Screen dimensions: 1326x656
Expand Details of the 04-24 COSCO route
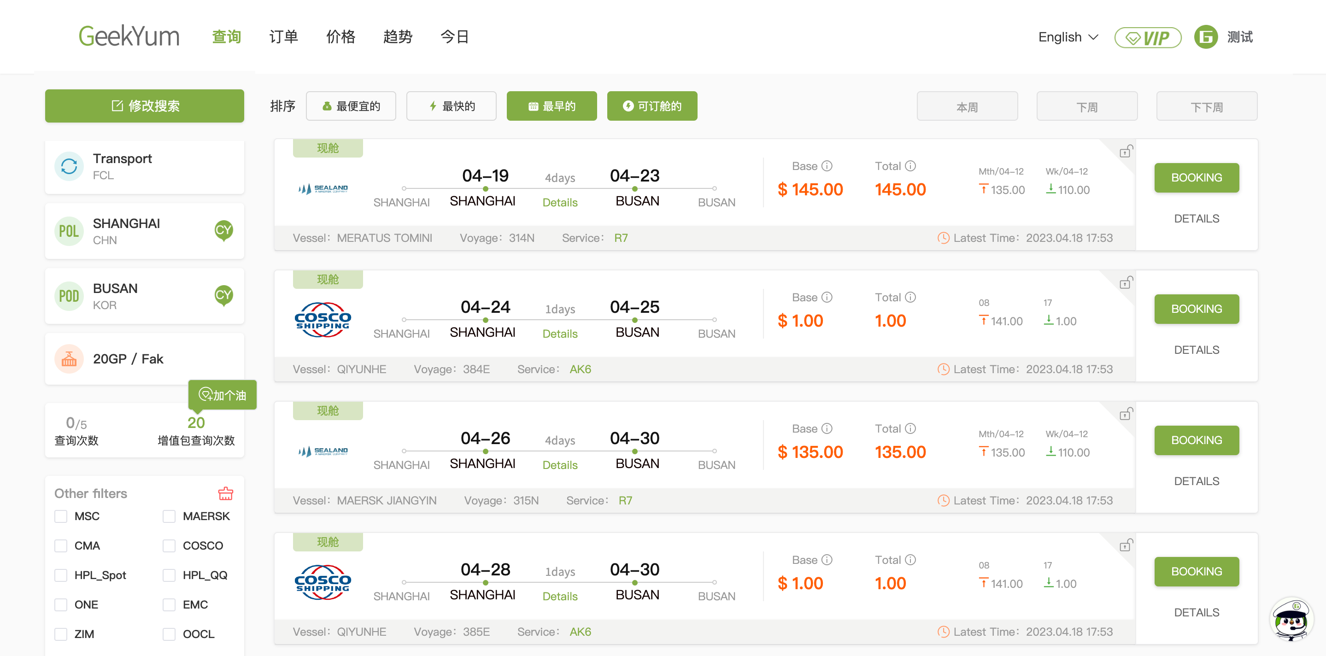[x=559, y=334]
